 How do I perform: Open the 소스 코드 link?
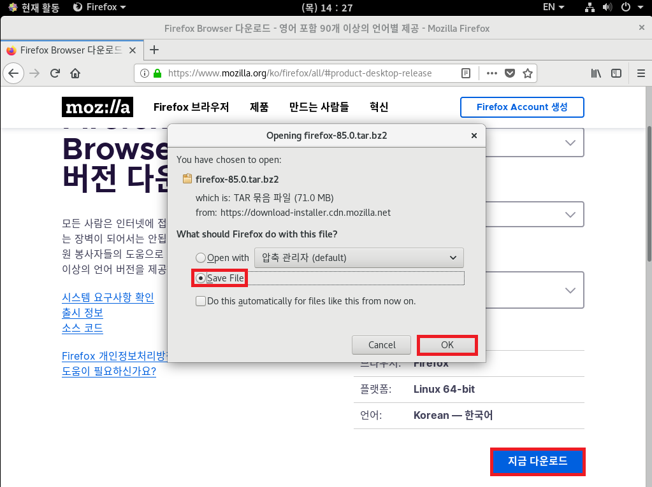82,328
